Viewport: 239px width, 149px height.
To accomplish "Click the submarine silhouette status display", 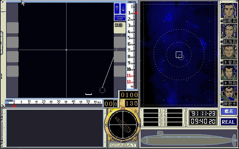I will pyautogui.click(x=188, y=140).
